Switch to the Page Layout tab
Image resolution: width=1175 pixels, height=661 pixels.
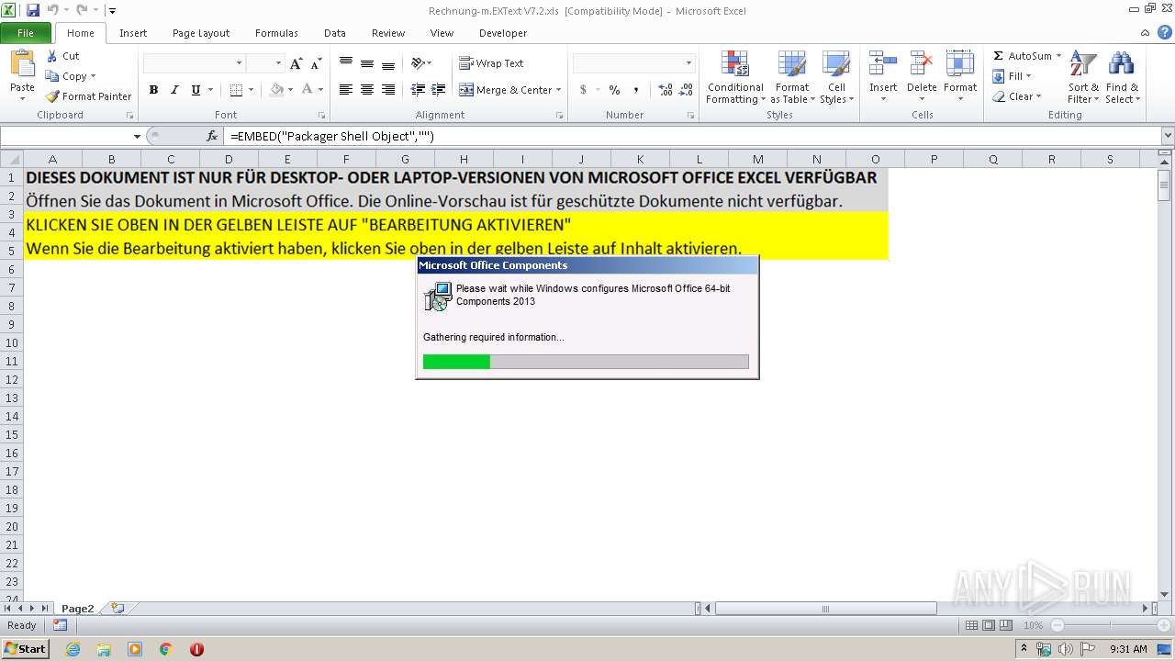click(201, 33)
